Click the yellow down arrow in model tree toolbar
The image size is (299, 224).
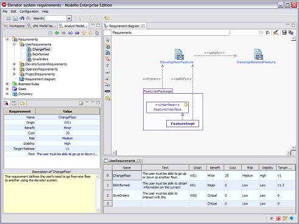90,33
